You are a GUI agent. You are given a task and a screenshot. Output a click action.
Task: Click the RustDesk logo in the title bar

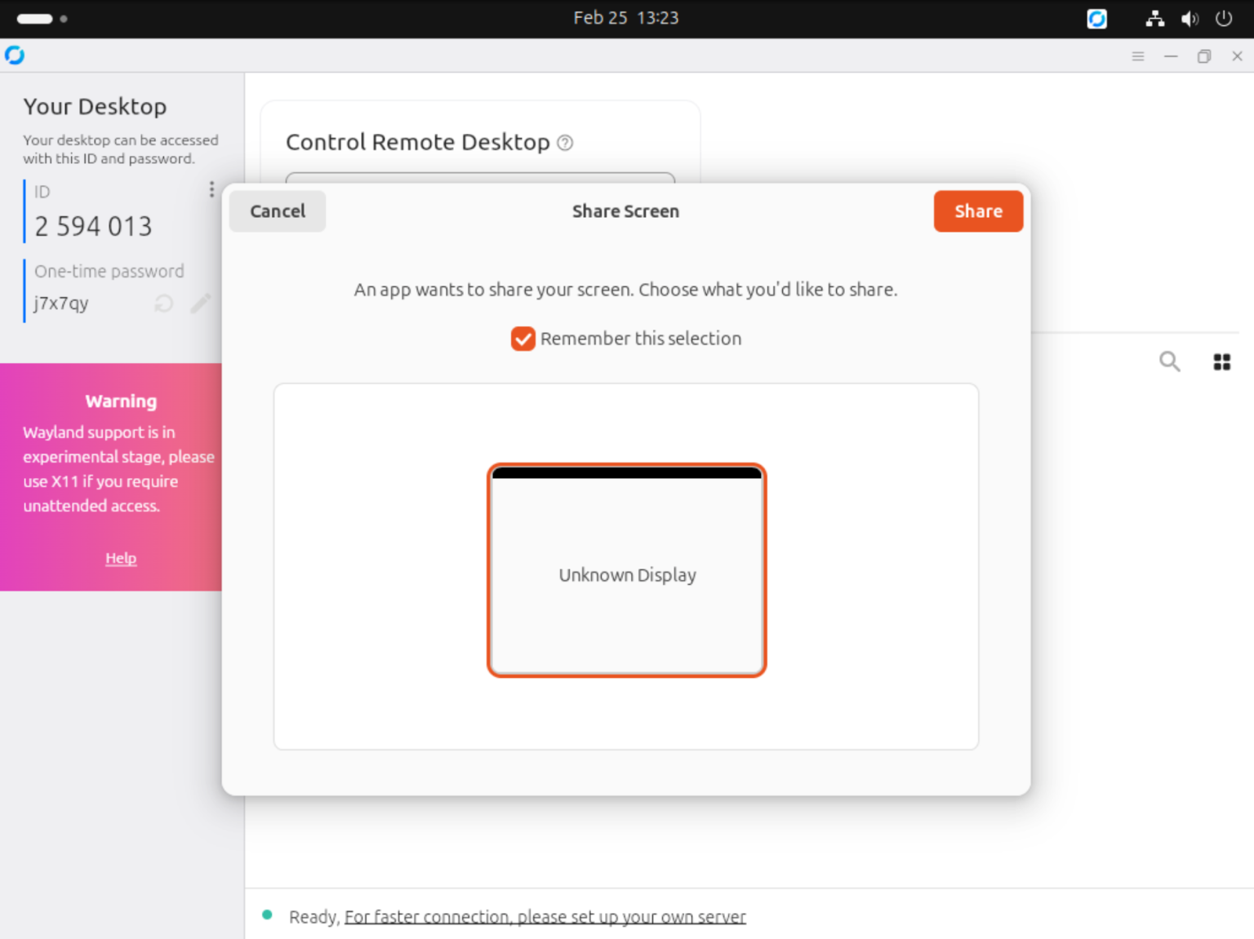(x=15, y=55)
